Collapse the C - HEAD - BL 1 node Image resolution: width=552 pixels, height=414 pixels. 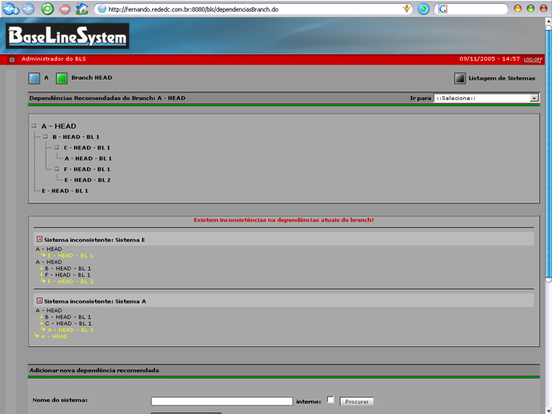click(57, 147)
